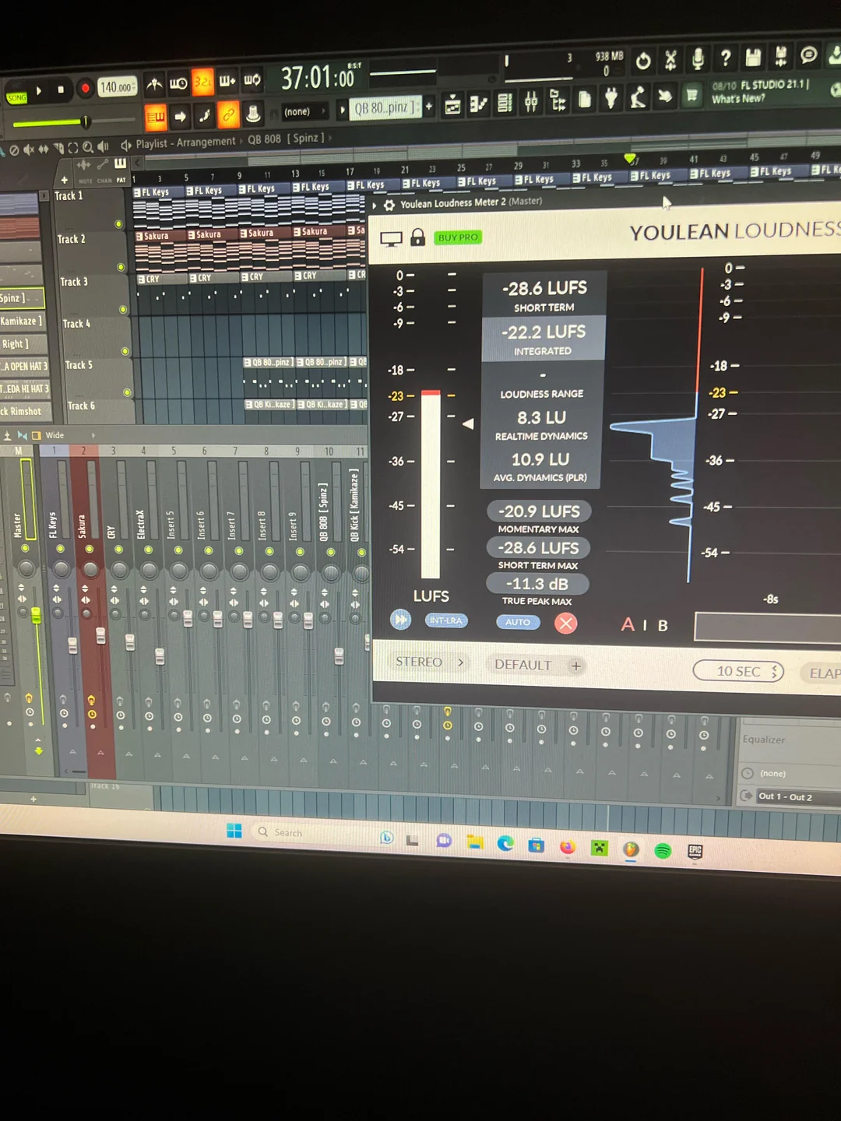Reset measurements with red X button
The height and width of the screenshot is (1121, 841).
tap(566, 623)
